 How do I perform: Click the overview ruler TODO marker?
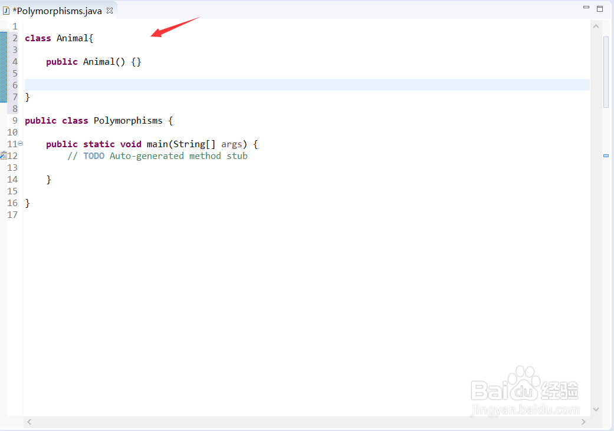coord(606,155)
